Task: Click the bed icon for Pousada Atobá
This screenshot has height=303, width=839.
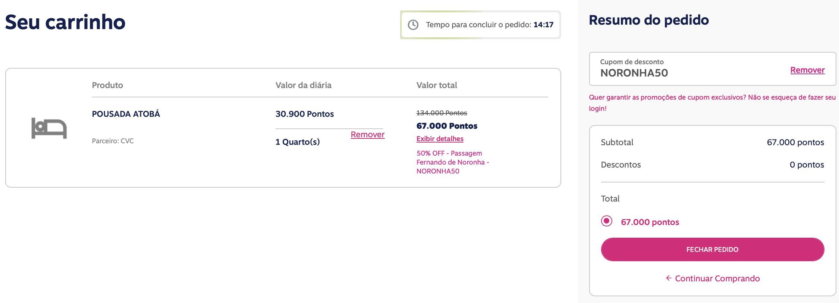Action: tap(49, 128)
